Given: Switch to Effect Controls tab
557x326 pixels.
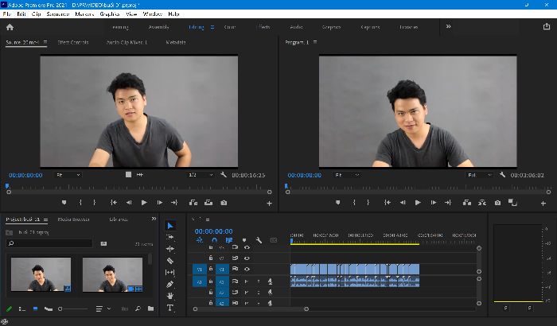Looking at the screenshot, I should 73,42.
